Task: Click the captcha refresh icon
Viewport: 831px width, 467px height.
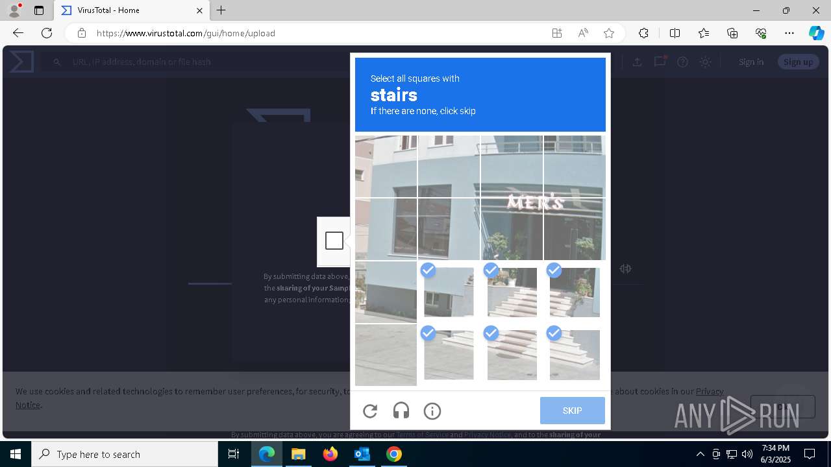Action: pos(370,411)
